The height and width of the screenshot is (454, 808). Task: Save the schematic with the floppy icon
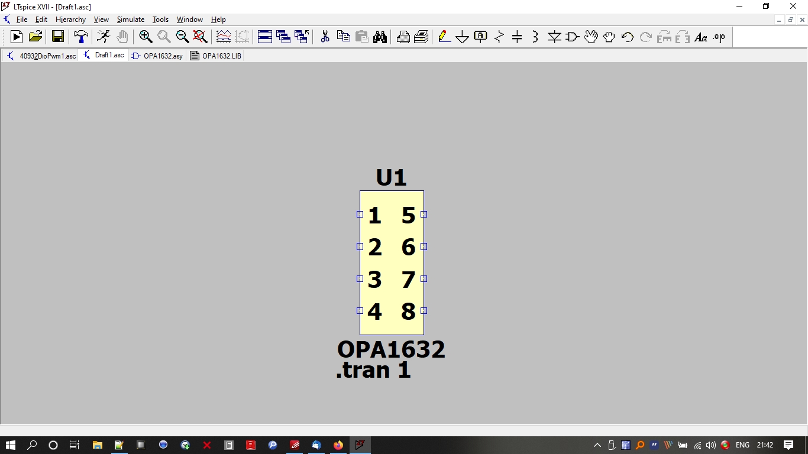(58, 37)
